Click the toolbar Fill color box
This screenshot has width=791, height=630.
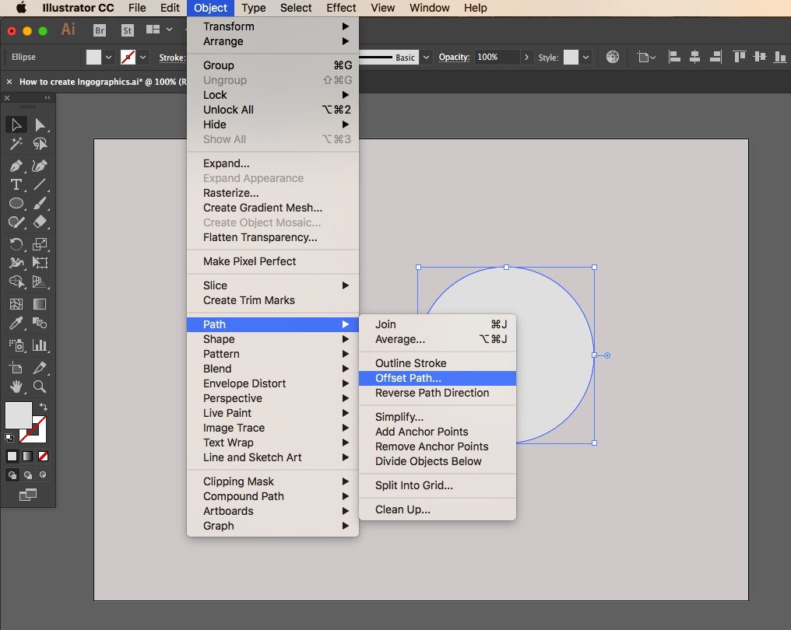(19, 415)
